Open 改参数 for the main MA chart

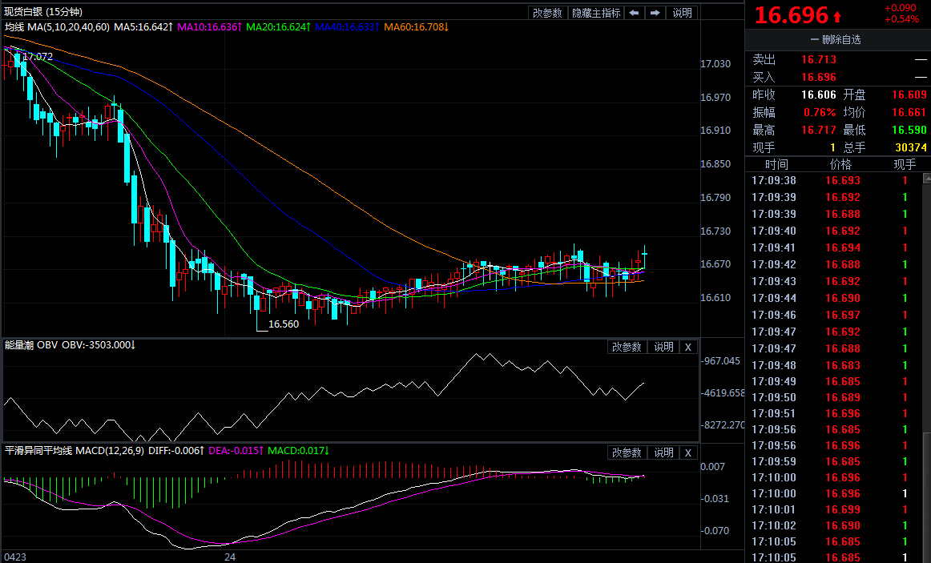pyautogui.click(x=547, y=13)
